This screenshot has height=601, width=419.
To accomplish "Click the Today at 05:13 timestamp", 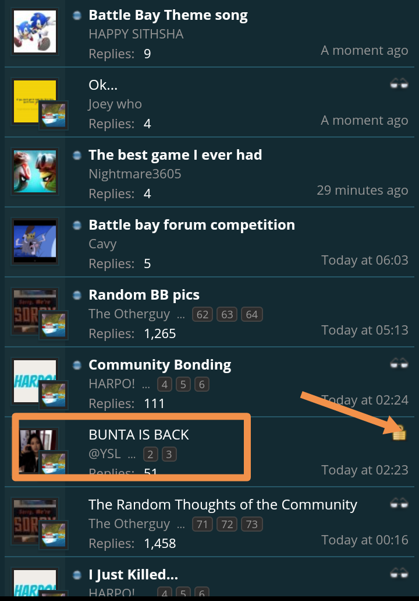I will (365, 330).
